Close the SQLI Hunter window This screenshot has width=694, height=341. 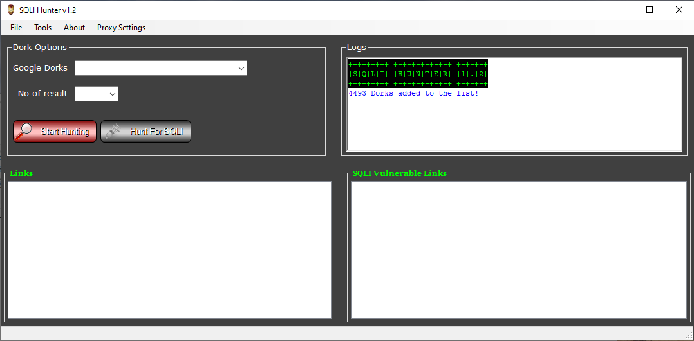point(679,10)
